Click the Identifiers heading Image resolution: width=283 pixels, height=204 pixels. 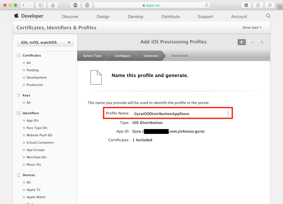(31, 113)
